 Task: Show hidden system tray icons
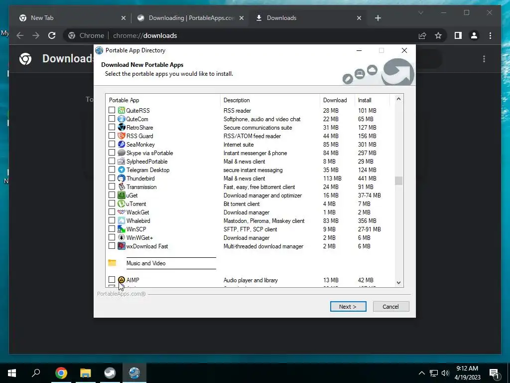click(421, 373)
